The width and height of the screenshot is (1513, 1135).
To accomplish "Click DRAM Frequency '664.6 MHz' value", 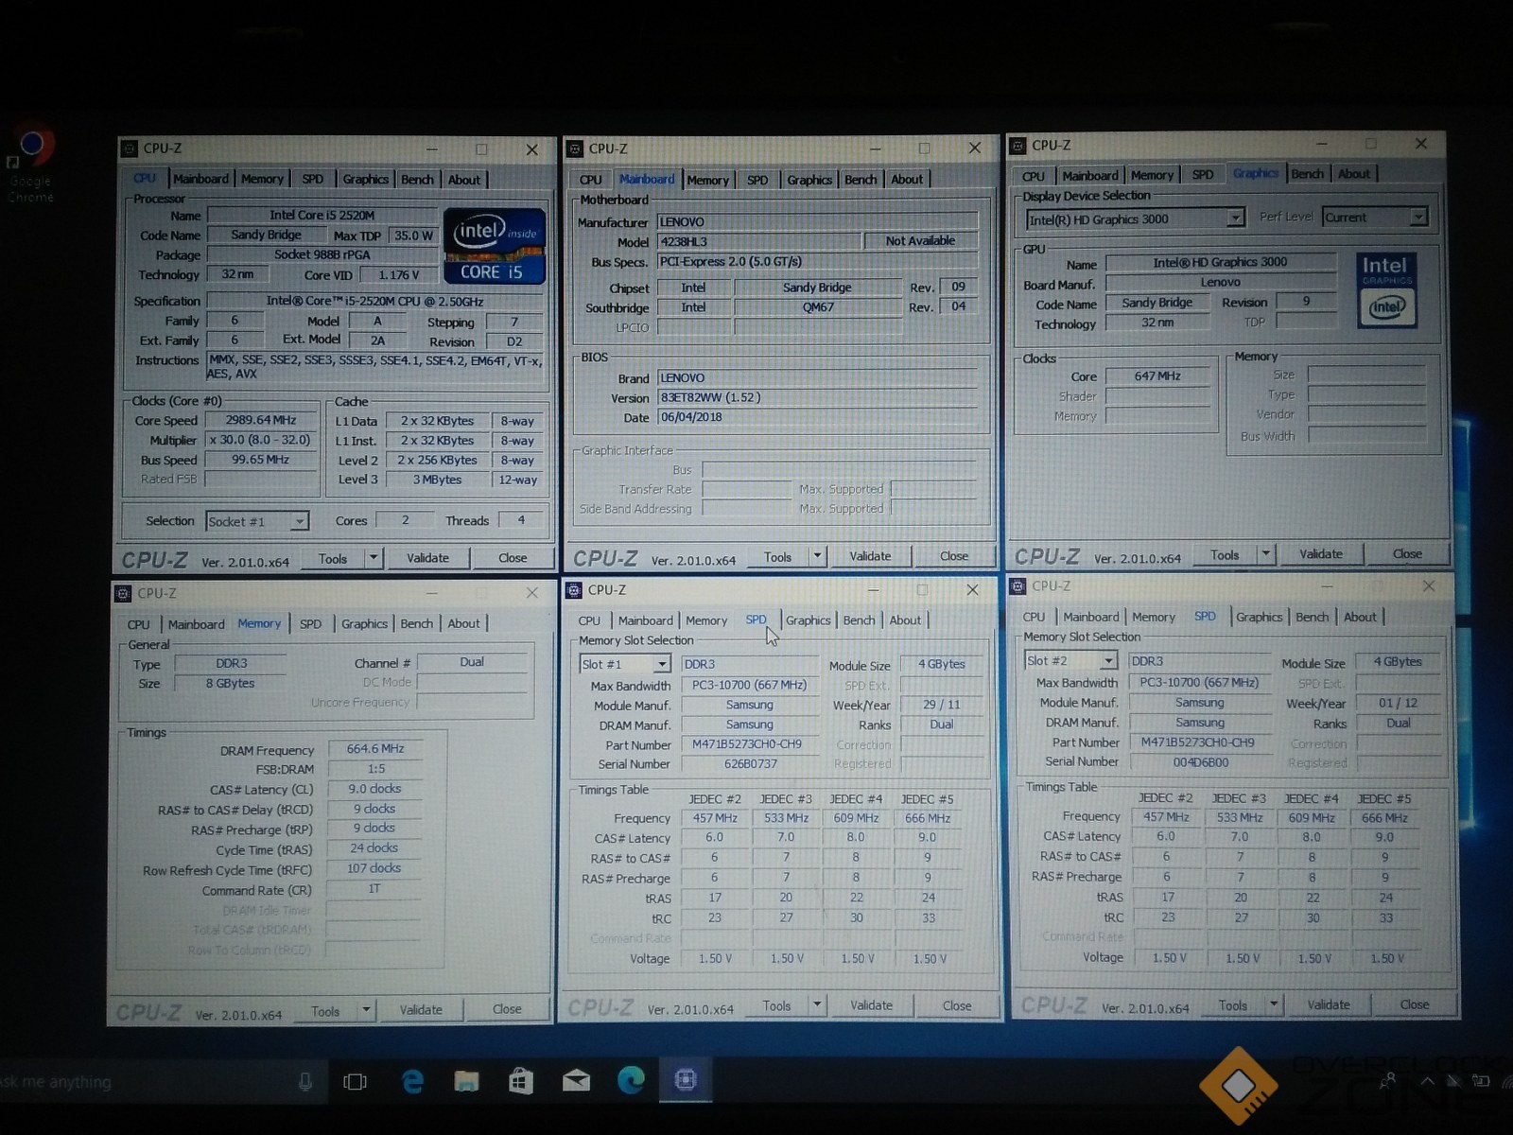I will click(x=374, y=749).
